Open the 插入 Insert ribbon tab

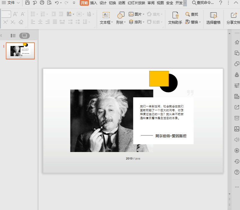coord(93,3)
